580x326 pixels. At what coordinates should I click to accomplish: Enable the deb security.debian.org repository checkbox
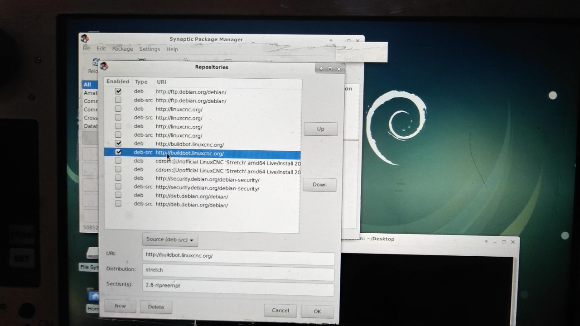pyautogui.click(x=118, y=178)
